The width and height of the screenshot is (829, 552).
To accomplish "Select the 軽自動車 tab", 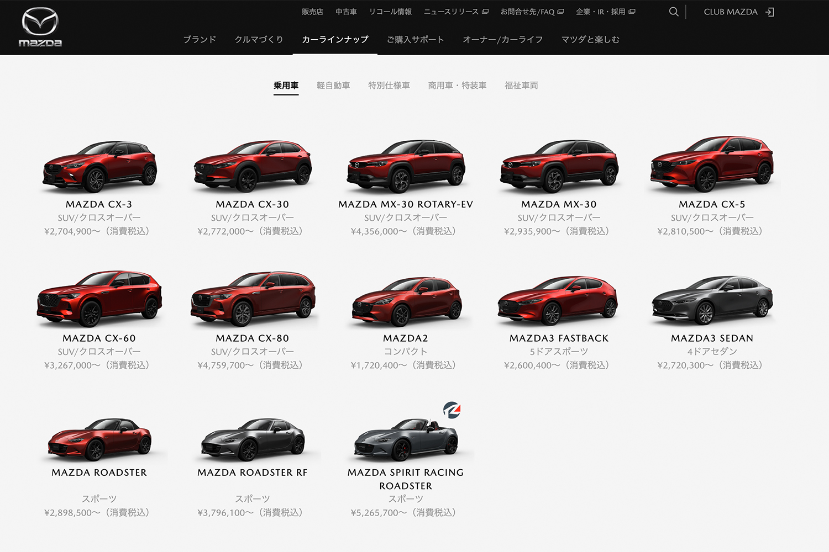I will click(333, 86).
